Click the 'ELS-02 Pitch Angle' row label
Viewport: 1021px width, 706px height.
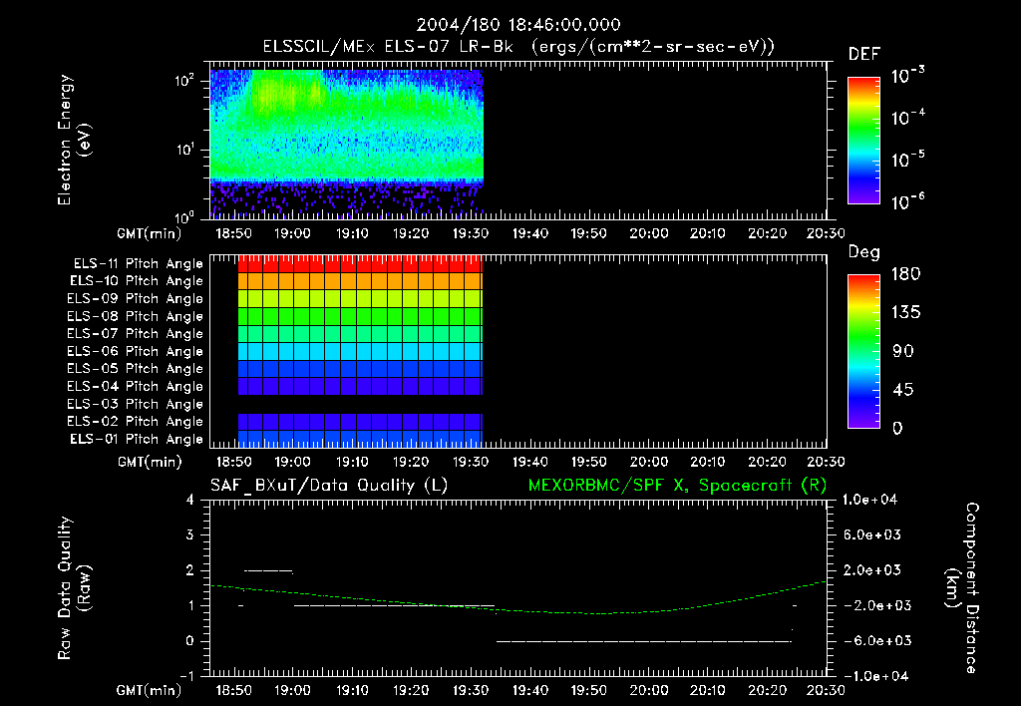pyautogui.click(x=136, y=422)
